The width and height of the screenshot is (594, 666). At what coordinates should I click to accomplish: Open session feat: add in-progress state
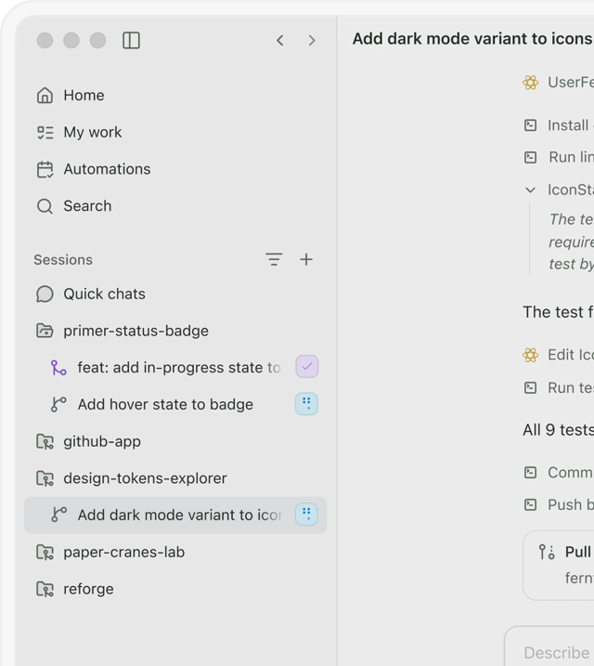(x=175, y=368)
